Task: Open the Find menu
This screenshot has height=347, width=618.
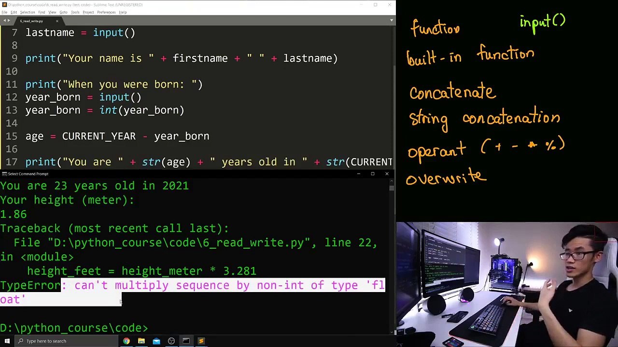Action: click(x=42, y=12)
